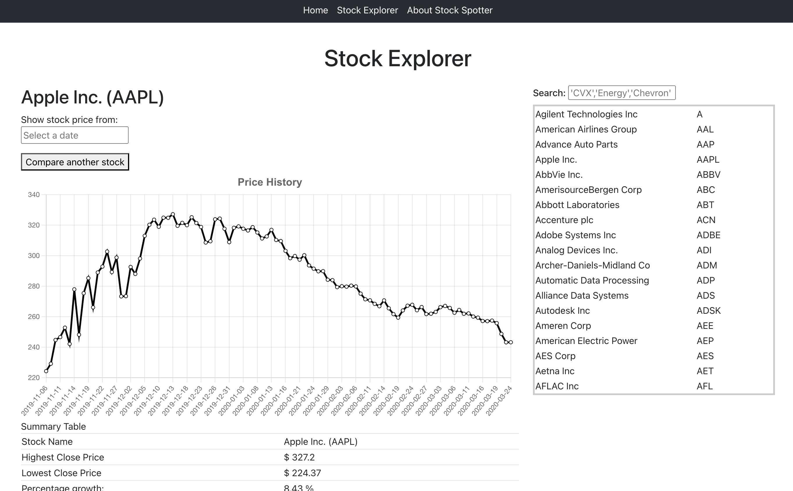Select Adobe Systems Inc entry
This screenshot has width=793, height=491.
[575, 235]
